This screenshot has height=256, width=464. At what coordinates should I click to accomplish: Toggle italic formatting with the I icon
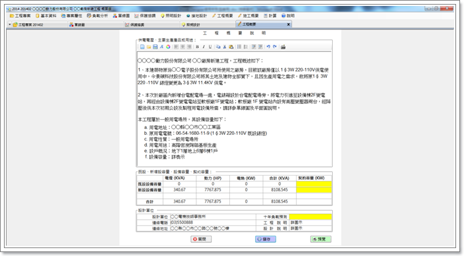click(x=204, y=47)
